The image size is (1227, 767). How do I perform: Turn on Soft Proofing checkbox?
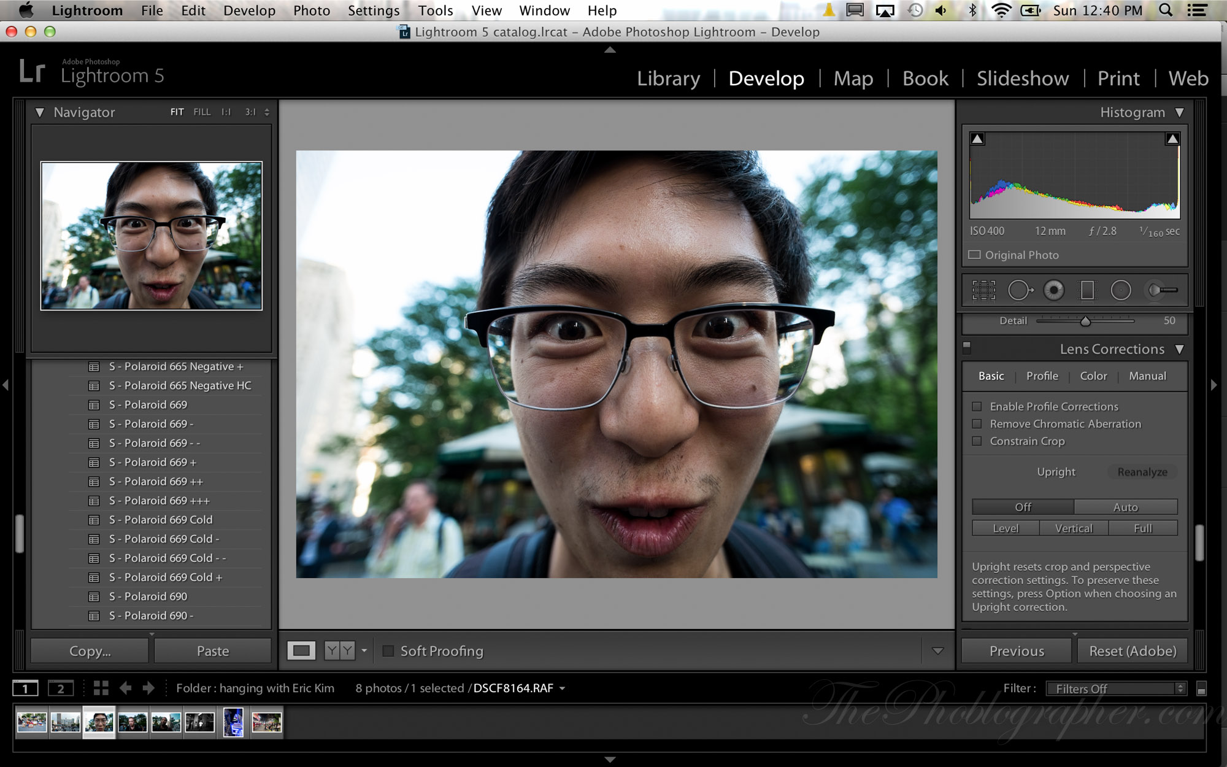[x=388, y=651]
